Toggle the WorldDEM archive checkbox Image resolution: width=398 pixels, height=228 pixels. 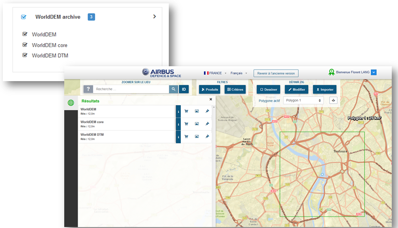click(23, 17)
